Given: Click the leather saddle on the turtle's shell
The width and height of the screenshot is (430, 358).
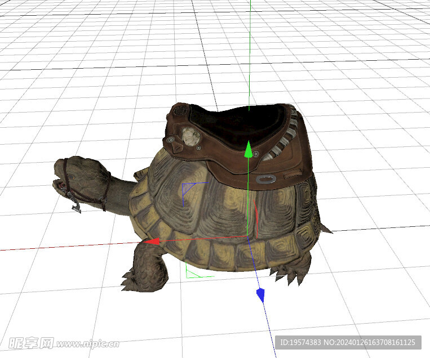Looking at the screenshot, I should pyautogui.click(x=238, y=145).
